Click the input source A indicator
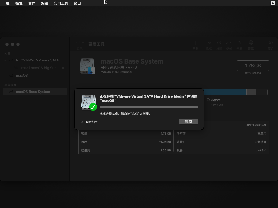Viewport: 278px width, 208px height. click(273, 3)
